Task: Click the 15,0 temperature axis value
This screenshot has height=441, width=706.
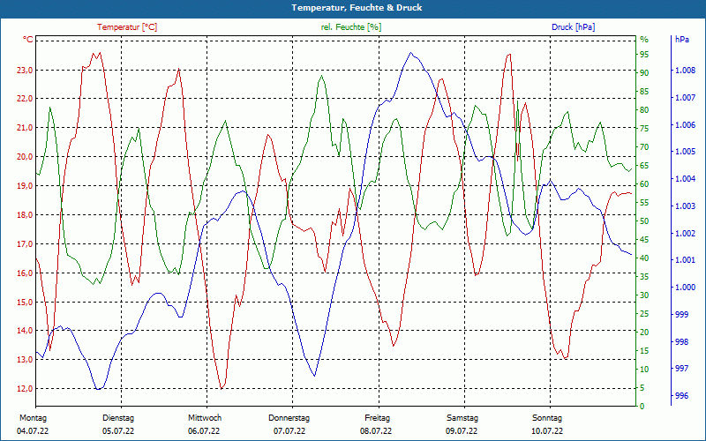Action: (25, 302)
